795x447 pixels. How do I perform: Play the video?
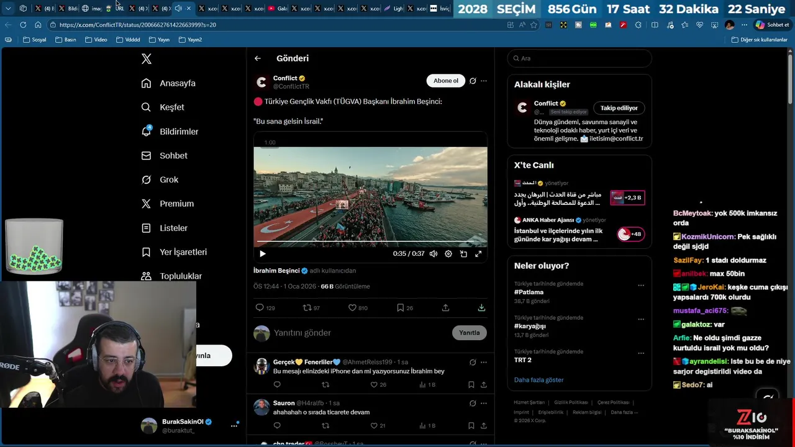click(263, 254)
